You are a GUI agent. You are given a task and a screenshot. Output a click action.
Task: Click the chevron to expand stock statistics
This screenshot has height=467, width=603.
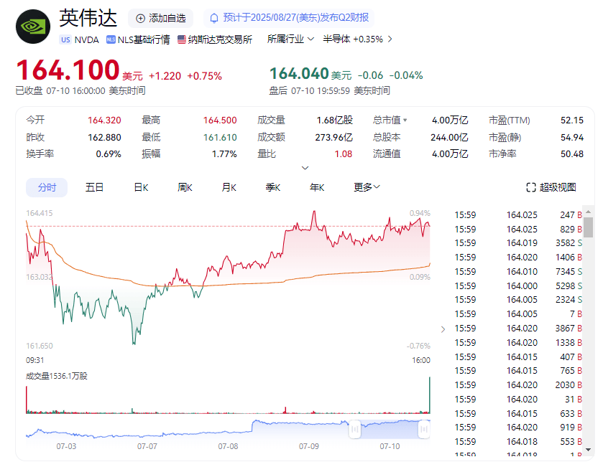(305, 167)
